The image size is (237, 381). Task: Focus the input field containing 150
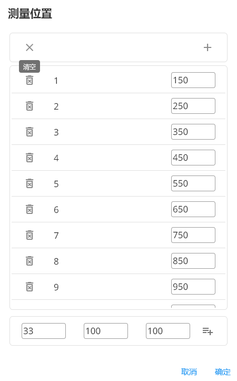point(193,80)
